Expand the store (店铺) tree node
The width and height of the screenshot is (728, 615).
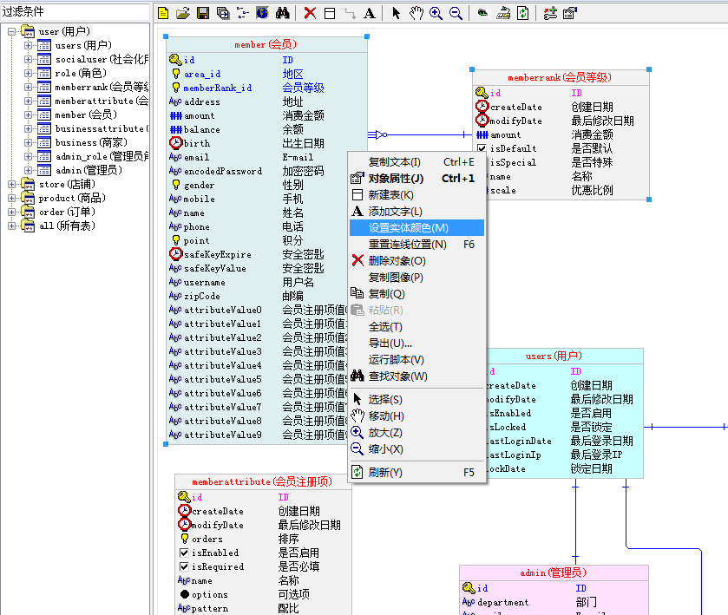[x=11, y=185]
